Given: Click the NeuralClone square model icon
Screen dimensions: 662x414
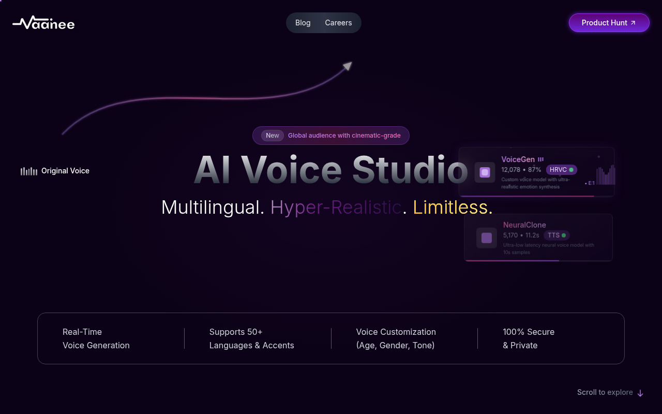Looking at the screenshot, I should tap(487, 238).
